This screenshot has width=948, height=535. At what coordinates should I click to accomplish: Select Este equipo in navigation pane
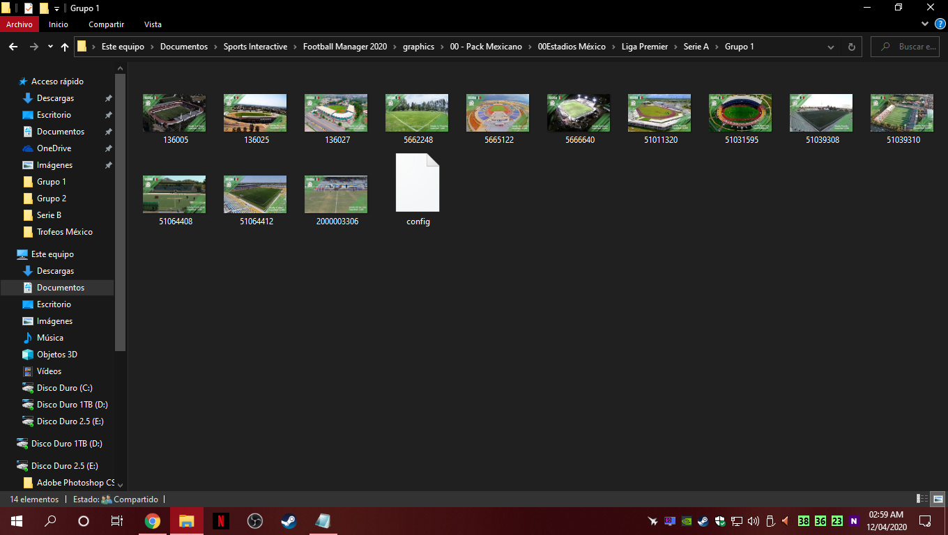52,254
